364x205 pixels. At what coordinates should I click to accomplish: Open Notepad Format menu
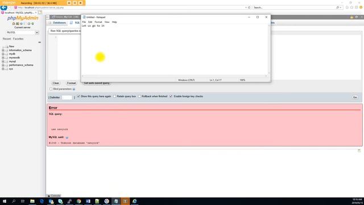pos(98,22)
